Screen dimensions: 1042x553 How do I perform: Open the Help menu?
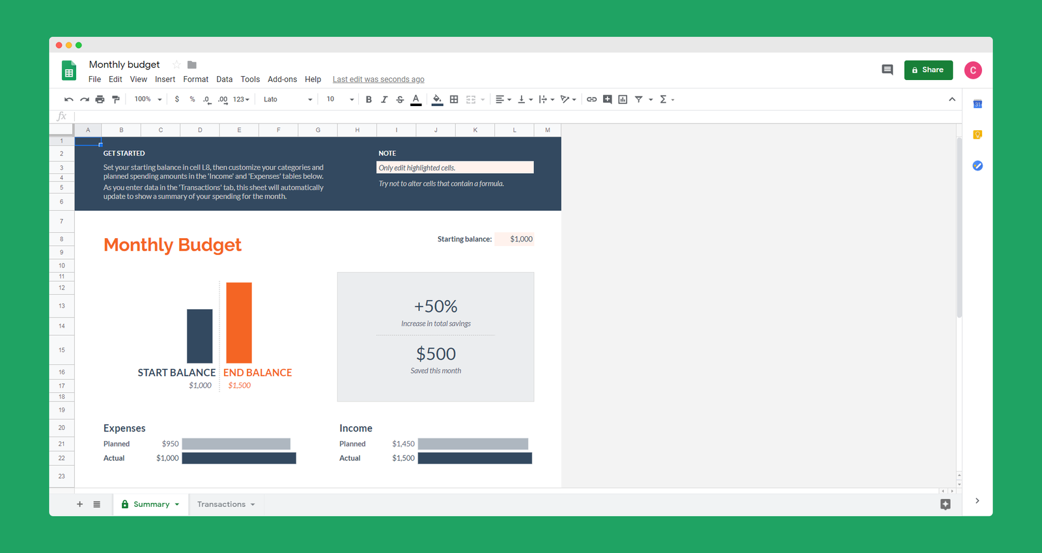coord(313,79)
